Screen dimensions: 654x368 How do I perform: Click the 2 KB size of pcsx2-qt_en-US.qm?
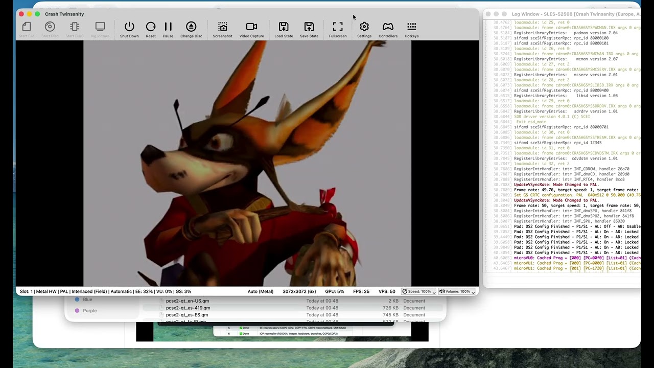click(393, 301)
